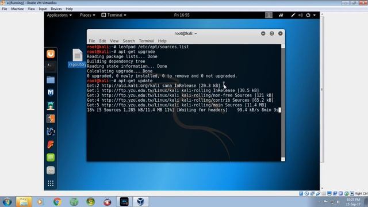Screen dimensions: 368x207
Task: Open Windows Explorer in taskbar
Action: (x=24, y=202)
